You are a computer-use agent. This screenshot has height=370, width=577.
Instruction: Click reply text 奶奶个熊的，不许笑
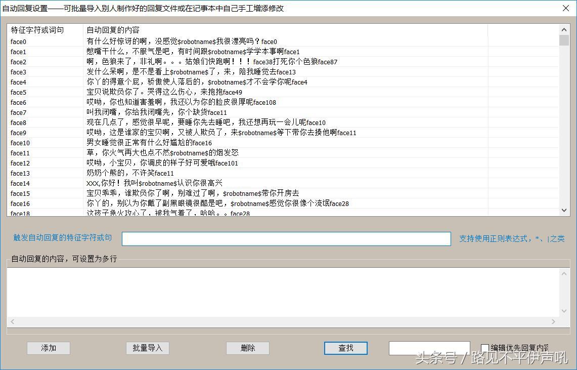click(130, 174)
